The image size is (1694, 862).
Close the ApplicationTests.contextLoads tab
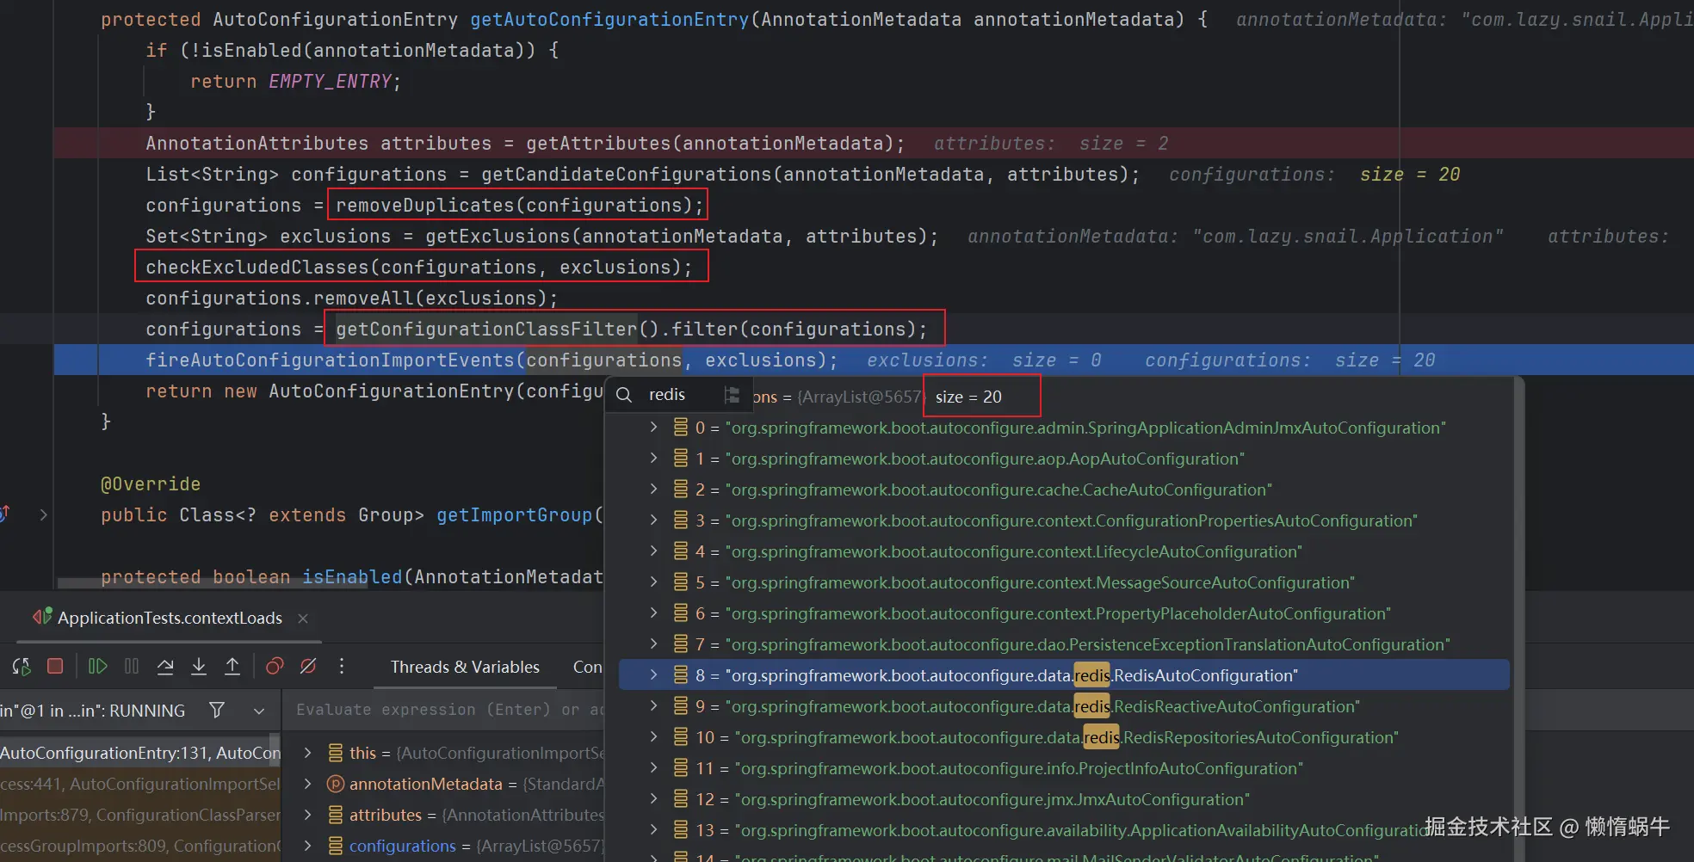pyautogui.click(x=302, y=619)
